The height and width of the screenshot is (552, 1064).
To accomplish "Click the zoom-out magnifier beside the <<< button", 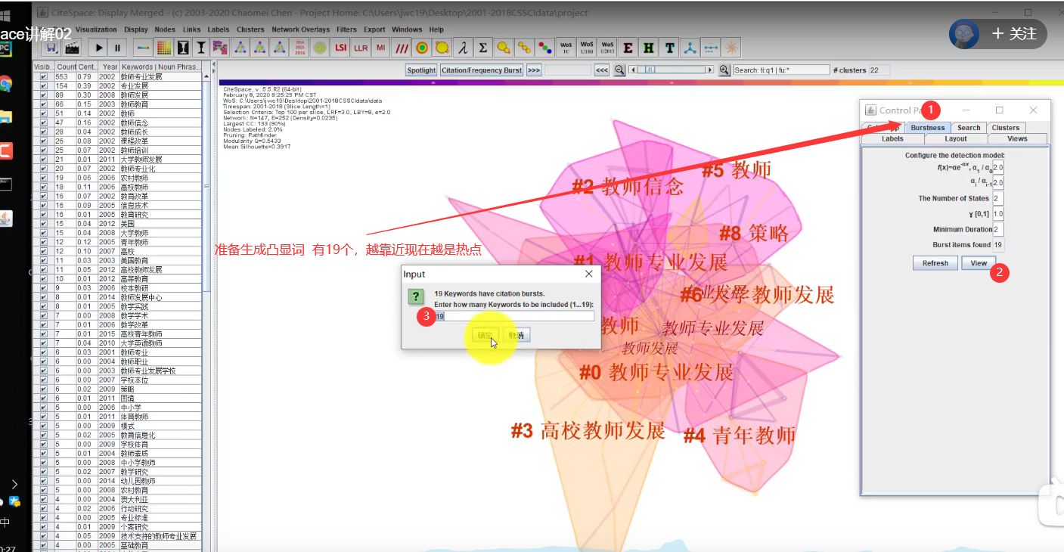I will point(619,70).
